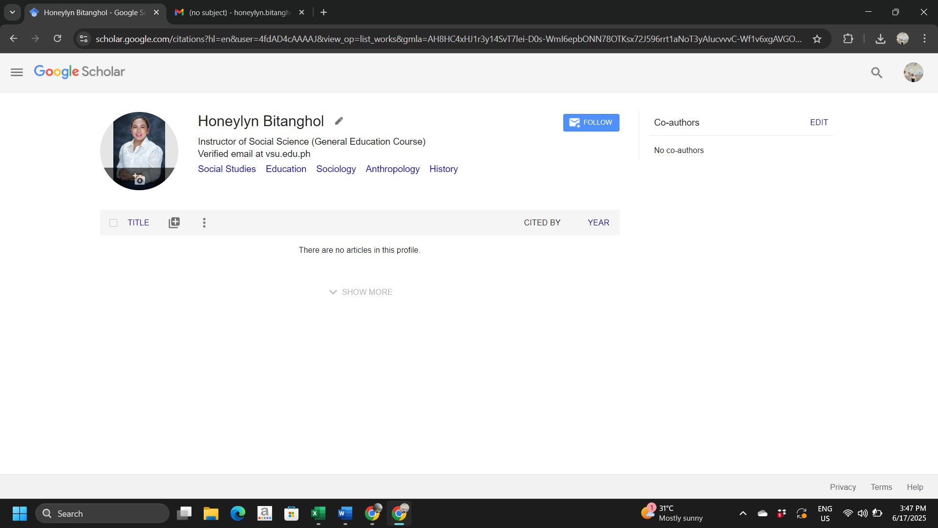Tick the select-all checkbox beside TITLE

point(113,223)
